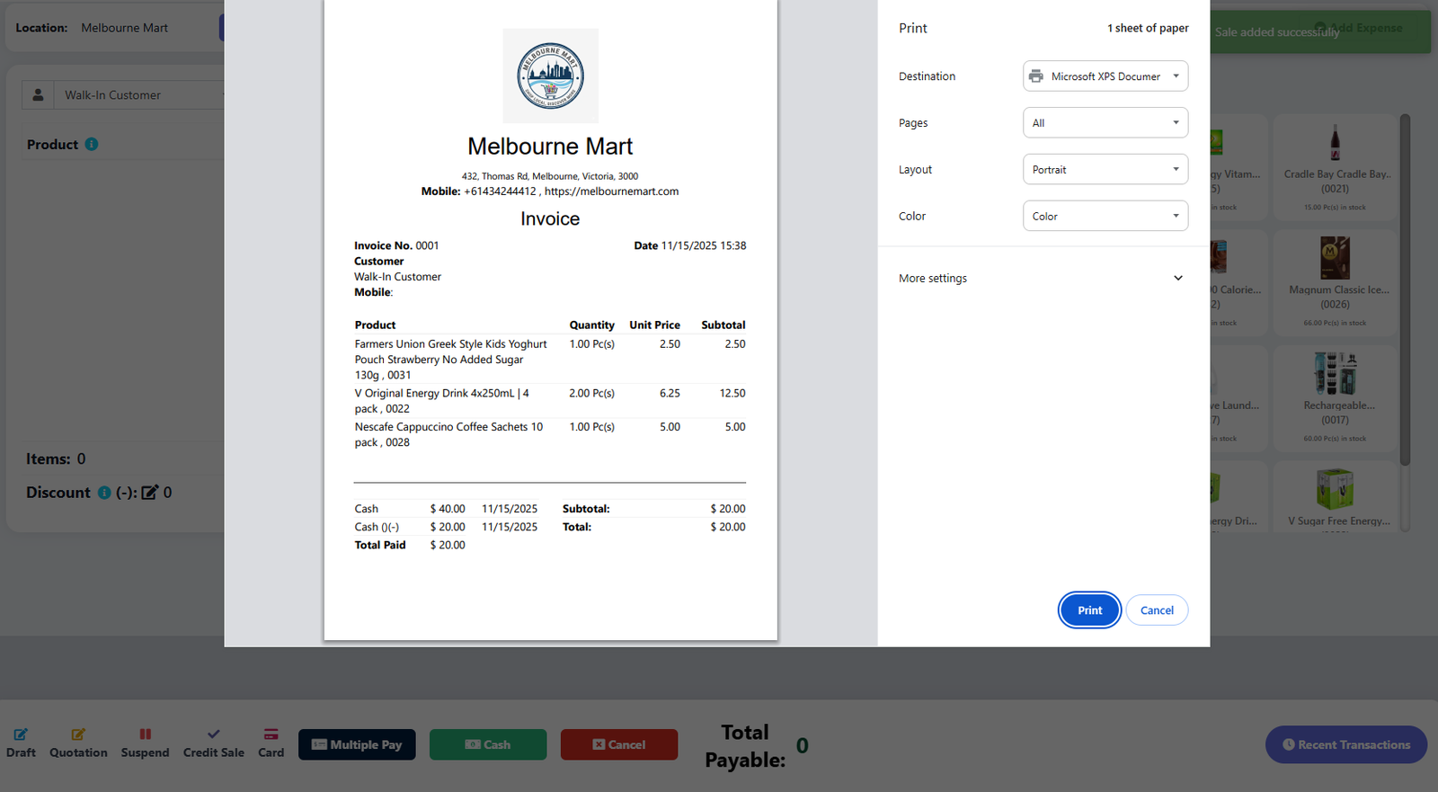1438x792 pixels.
Task: Click the Discount info icon
Action: pos(104,493)
